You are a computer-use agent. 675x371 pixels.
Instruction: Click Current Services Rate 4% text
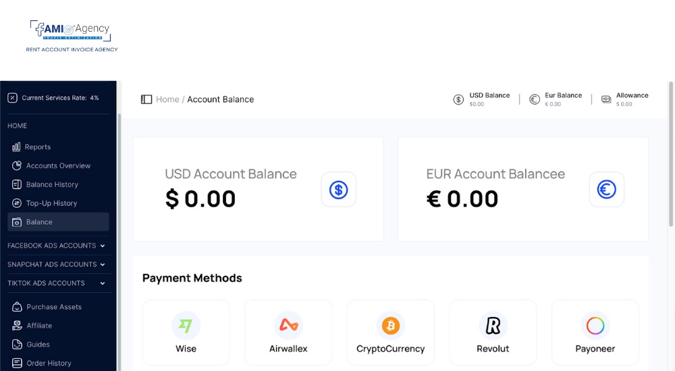60,98
